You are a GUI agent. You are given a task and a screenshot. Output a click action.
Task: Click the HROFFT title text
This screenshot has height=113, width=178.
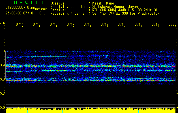[29, 2]
